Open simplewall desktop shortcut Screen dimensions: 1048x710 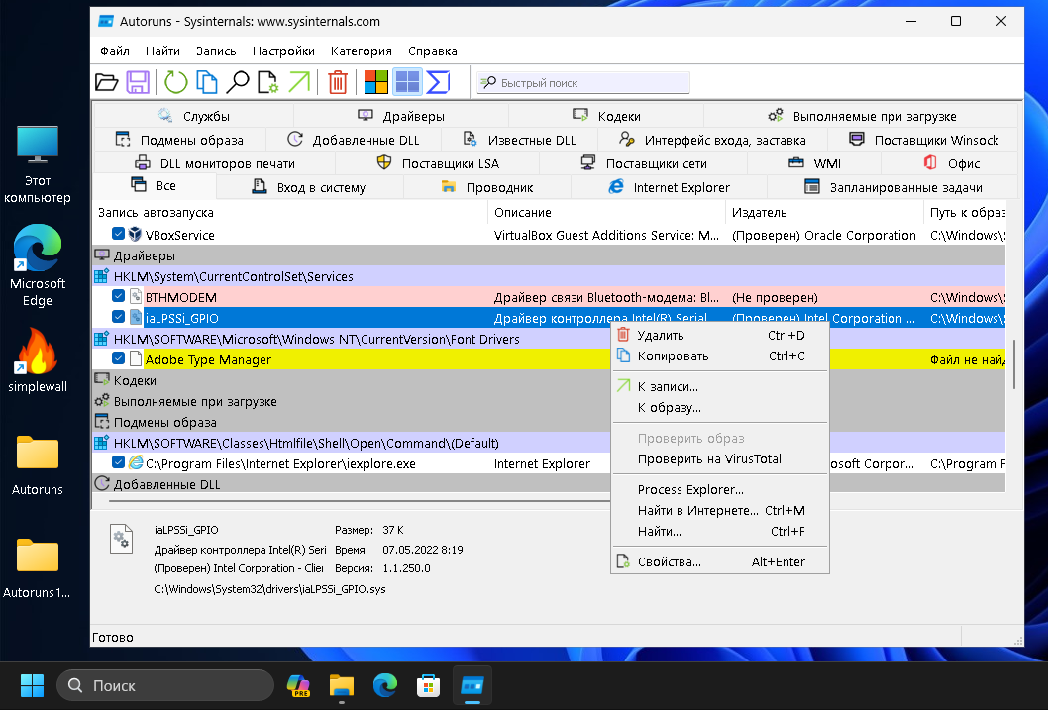38,360
